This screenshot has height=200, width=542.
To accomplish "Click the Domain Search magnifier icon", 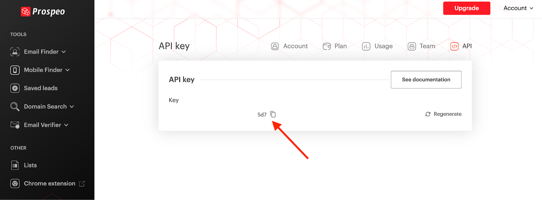I will click(x=15, y=107).
